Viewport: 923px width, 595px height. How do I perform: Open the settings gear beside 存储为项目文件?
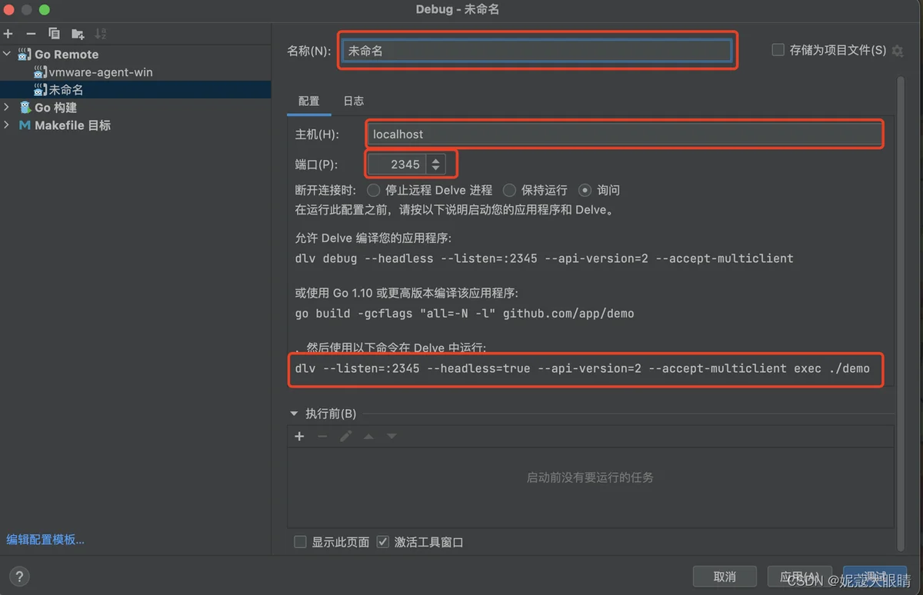(897, 48)
